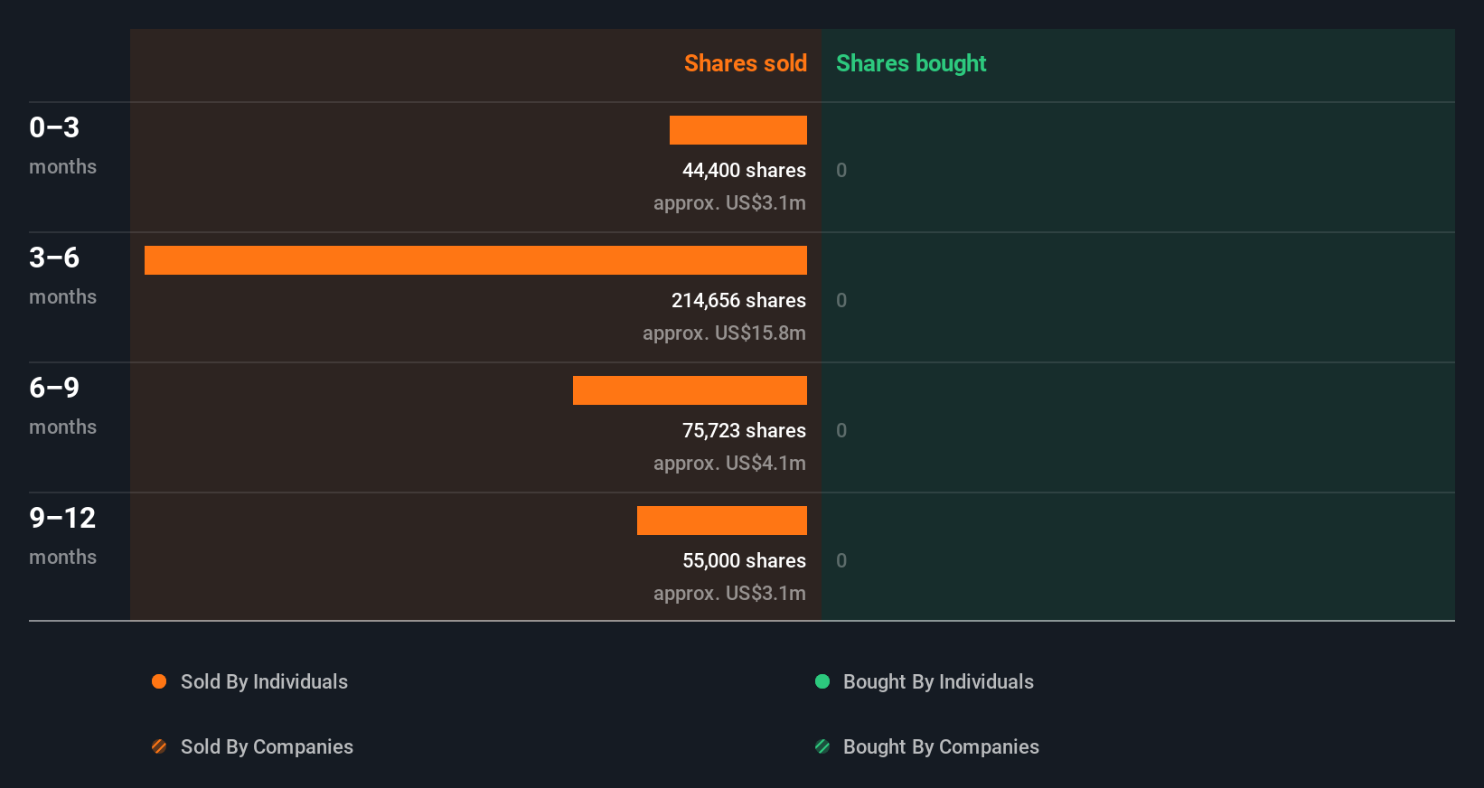The width and height of the screenshot is (1484, 788).
Task: Click the 6–9 months row label
Action: 62,406
